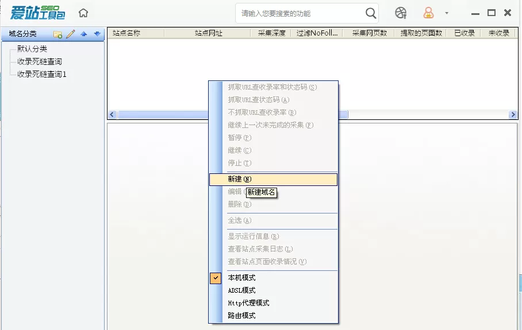
Task: Click the horizontal scrollbar thumb
Action: [233, 115]
